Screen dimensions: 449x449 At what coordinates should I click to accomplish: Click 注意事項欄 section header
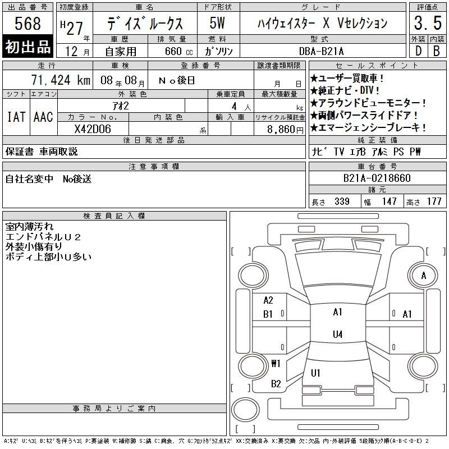tap(154, 166)
